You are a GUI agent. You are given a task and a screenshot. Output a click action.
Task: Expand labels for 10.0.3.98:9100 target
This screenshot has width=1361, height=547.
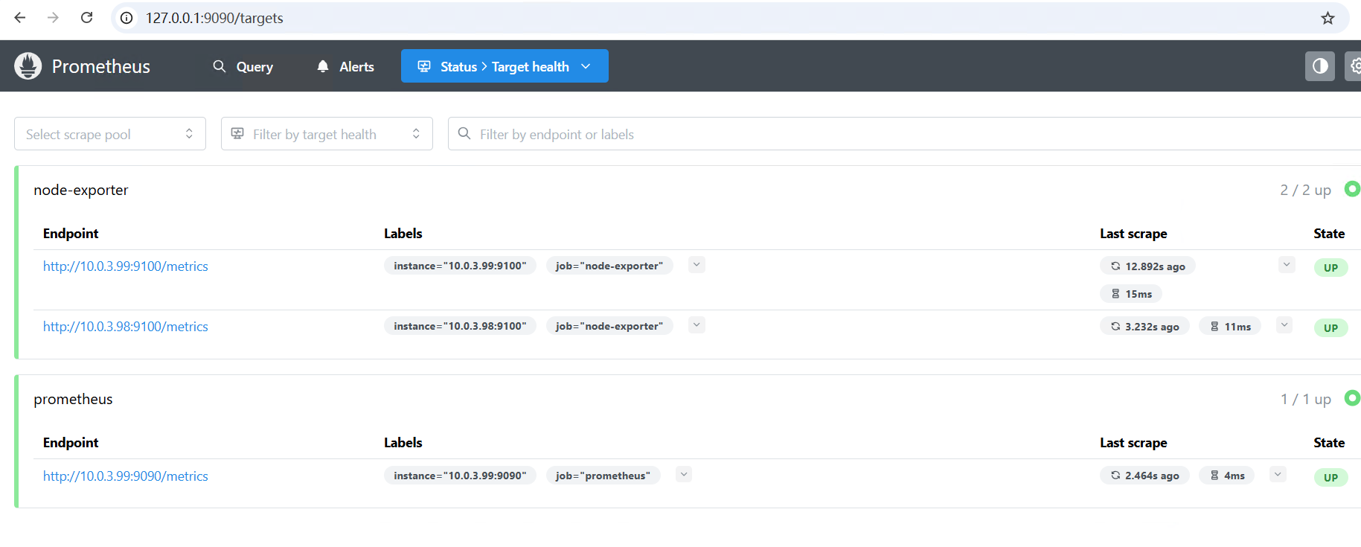(x=696, y=325)
